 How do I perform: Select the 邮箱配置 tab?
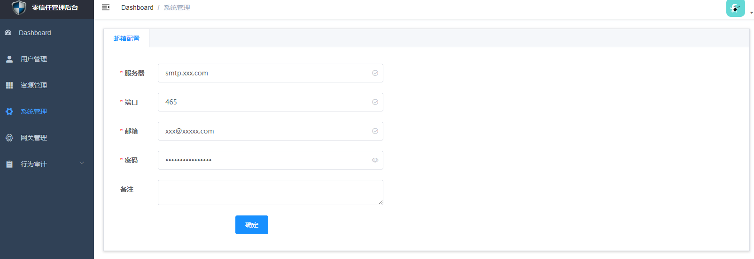pos(126,38)
